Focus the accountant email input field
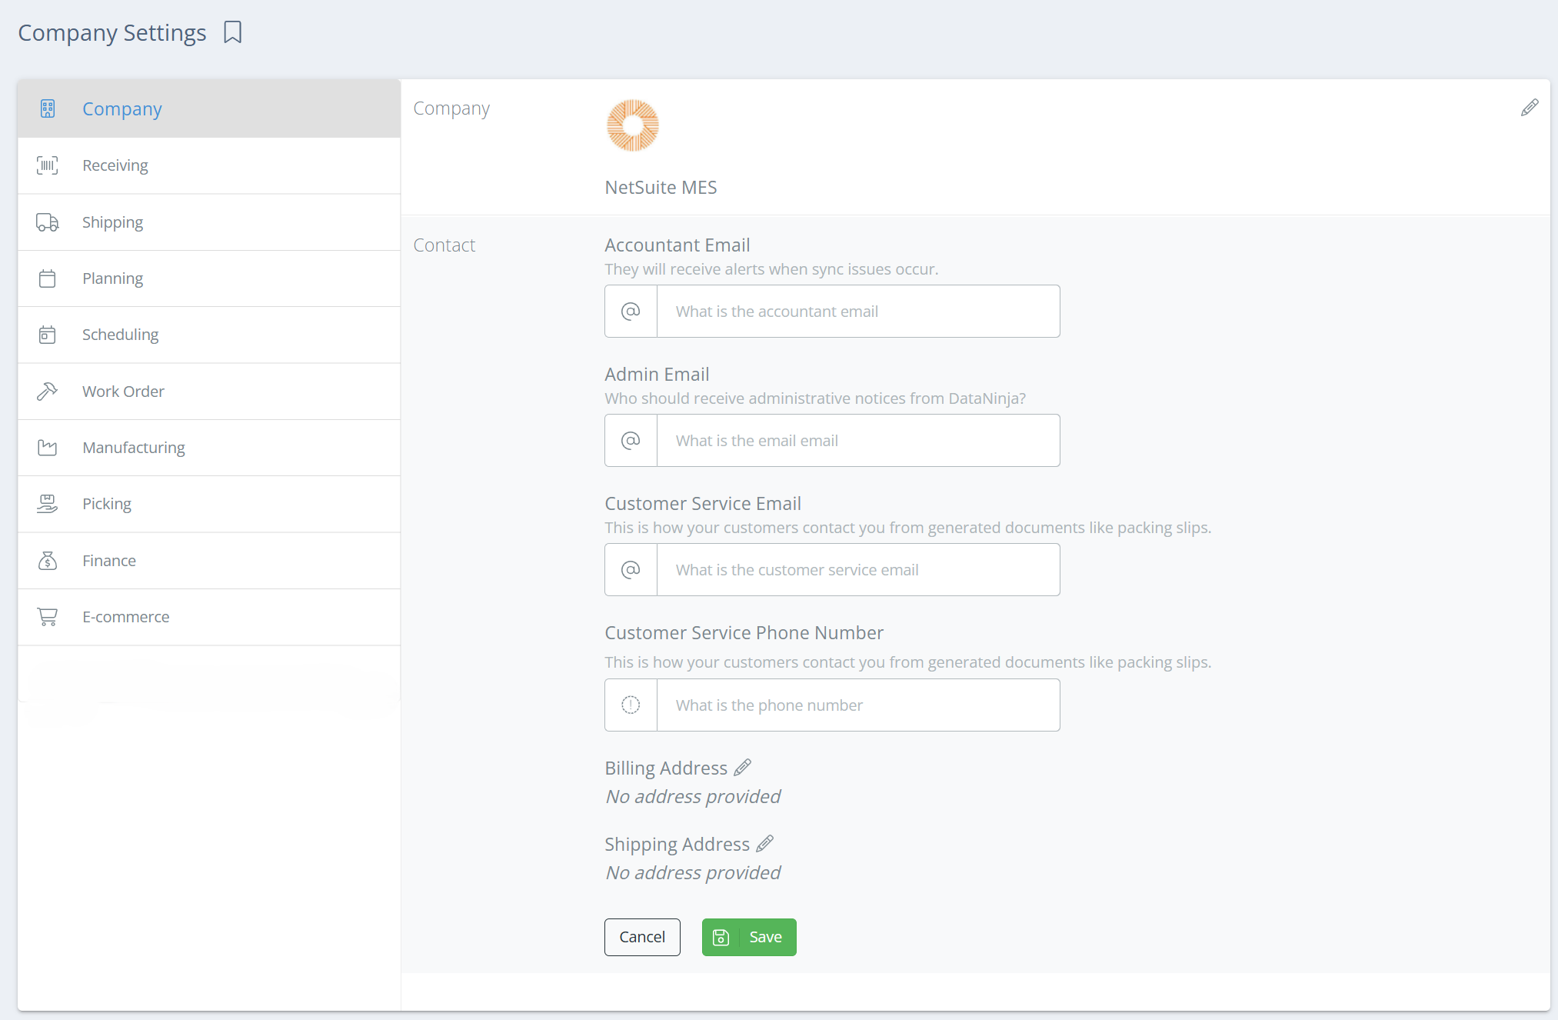Image resolution: width=1558 pixels, height=1020 pixels. point(857,312)
